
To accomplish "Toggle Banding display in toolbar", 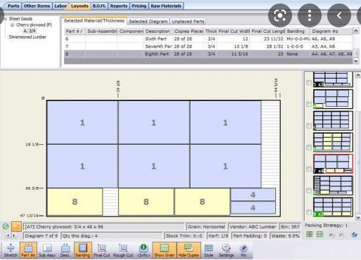I will coord(82,250).
